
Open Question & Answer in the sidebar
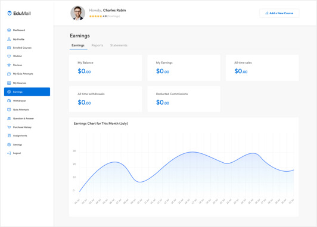pyautogui.click(x=27, y=118)
